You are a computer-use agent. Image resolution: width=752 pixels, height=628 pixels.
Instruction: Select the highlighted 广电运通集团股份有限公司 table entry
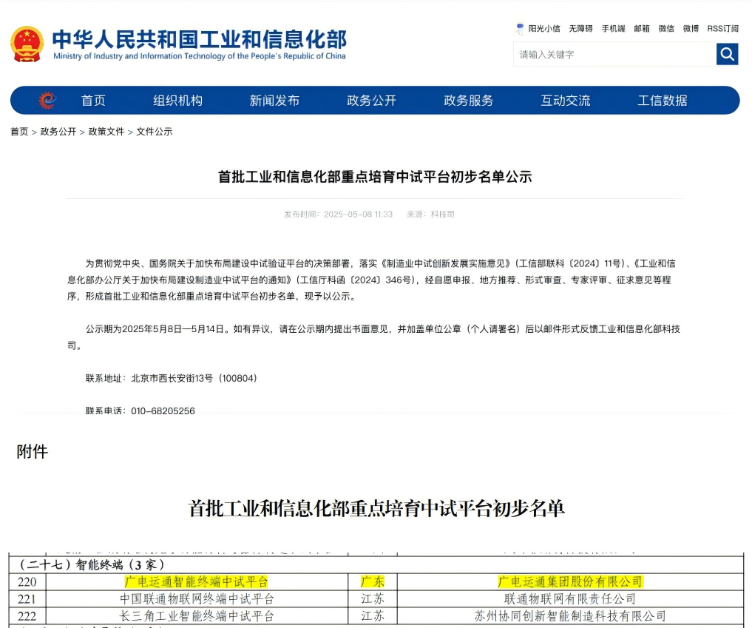click(572, 581)
